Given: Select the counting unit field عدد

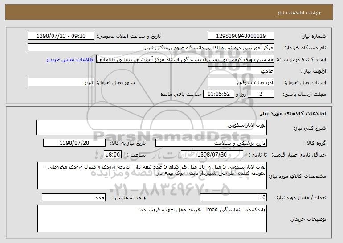Looking at the screenshot, I should [x=73, y=197].
